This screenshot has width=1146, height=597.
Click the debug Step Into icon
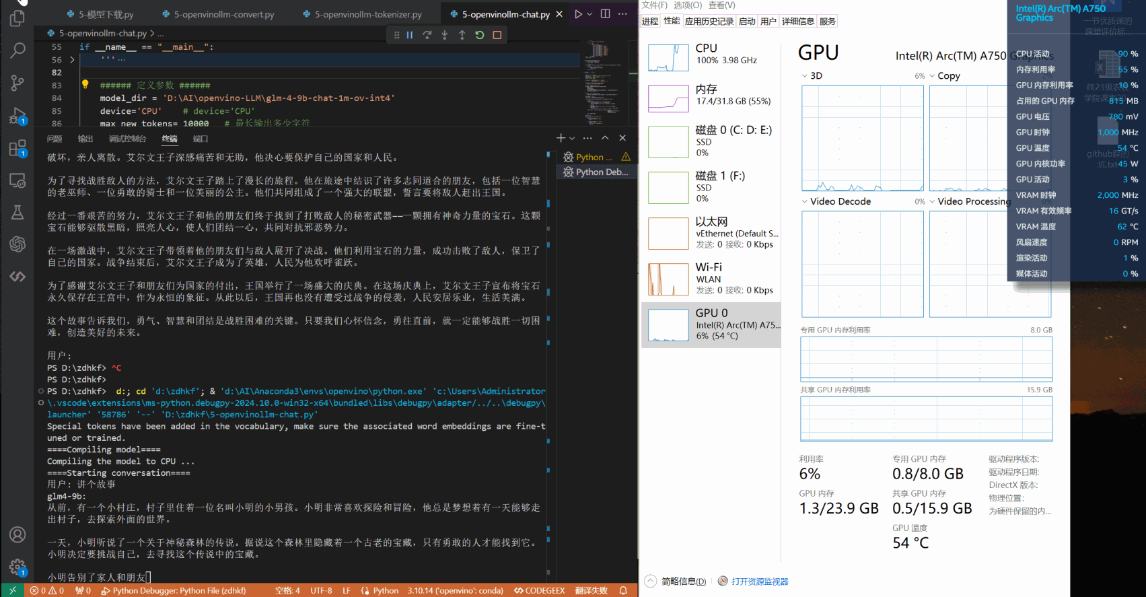pos(445,35)
